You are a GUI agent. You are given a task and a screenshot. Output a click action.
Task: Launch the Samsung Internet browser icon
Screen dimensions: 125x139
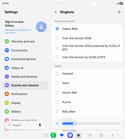(x=70, y=135)
